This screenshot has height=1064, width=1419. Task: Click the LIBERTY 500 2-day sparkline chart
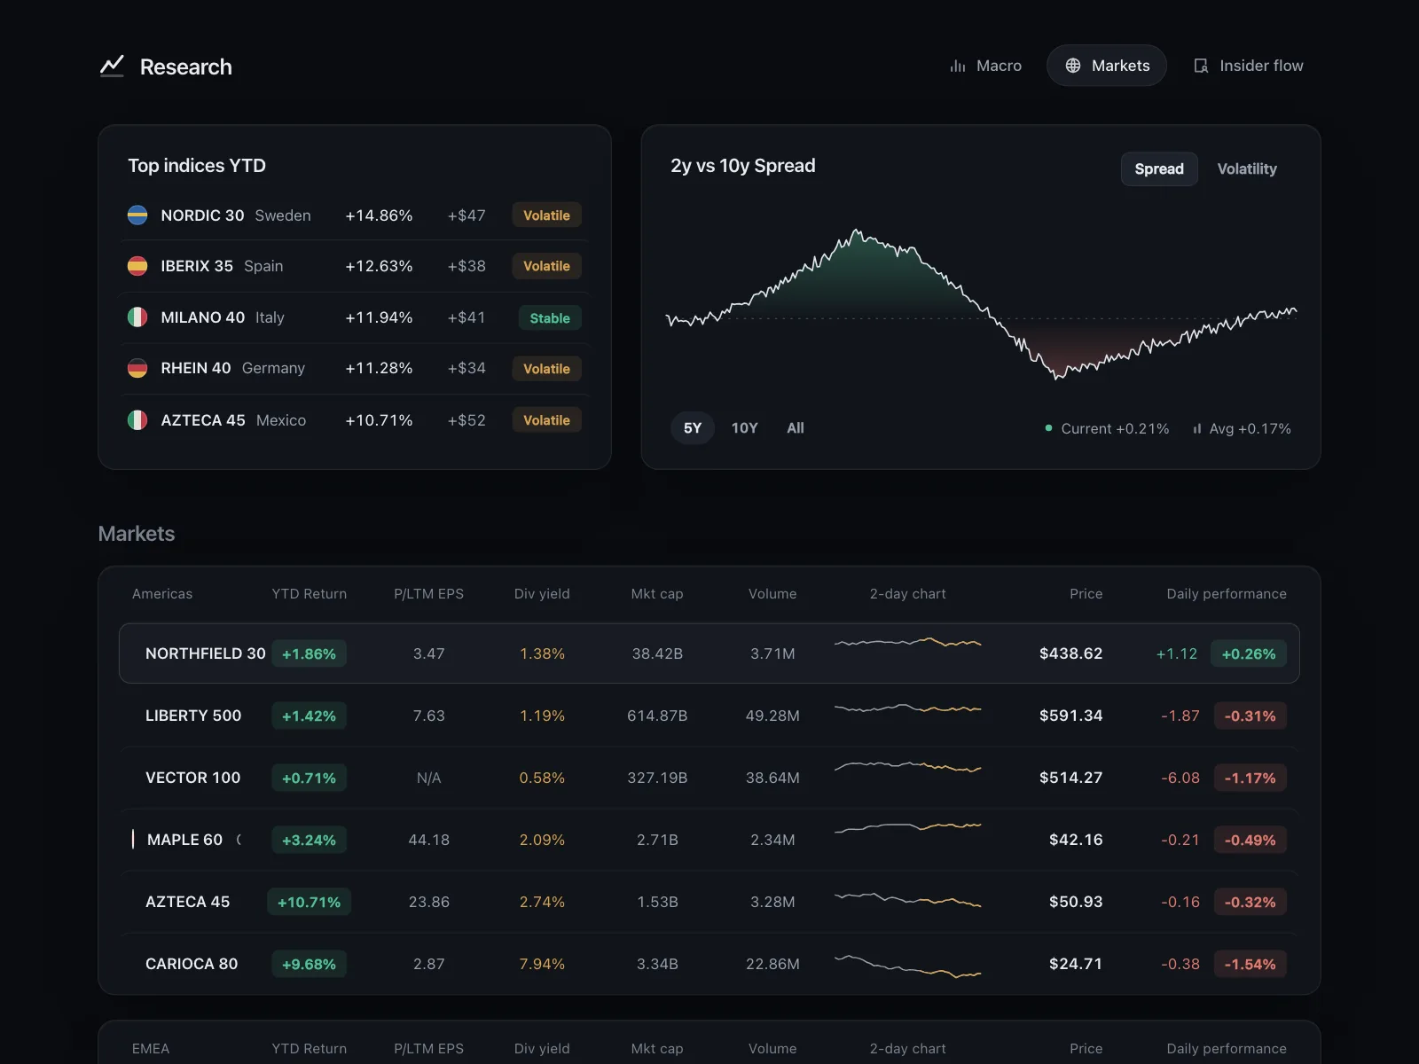click(907, 708)
